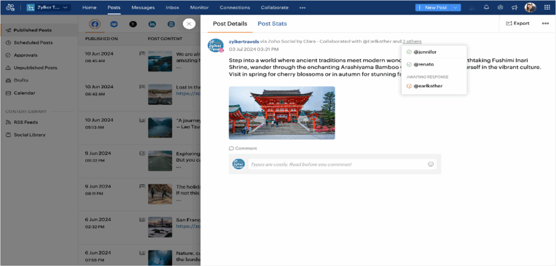Open the Fushimi Inari shrine image
556x266 pixels.
[282, 113]
